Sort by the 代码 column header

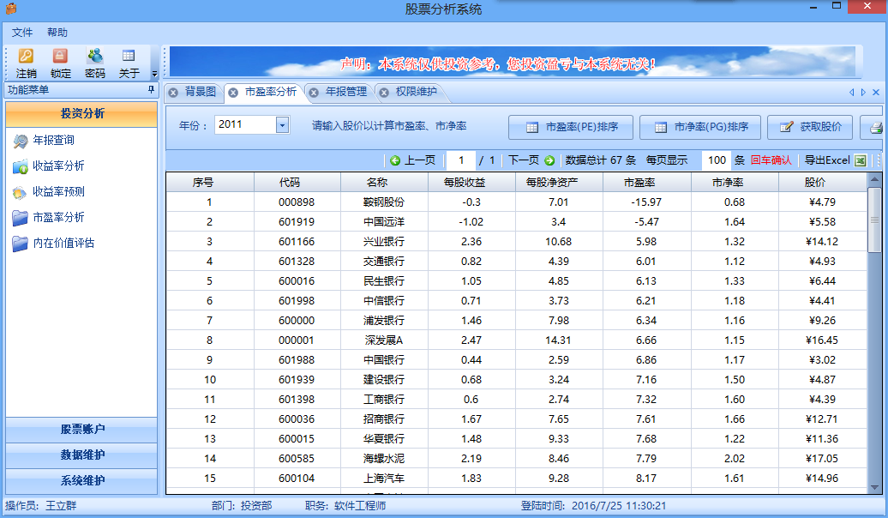[297, 183]
